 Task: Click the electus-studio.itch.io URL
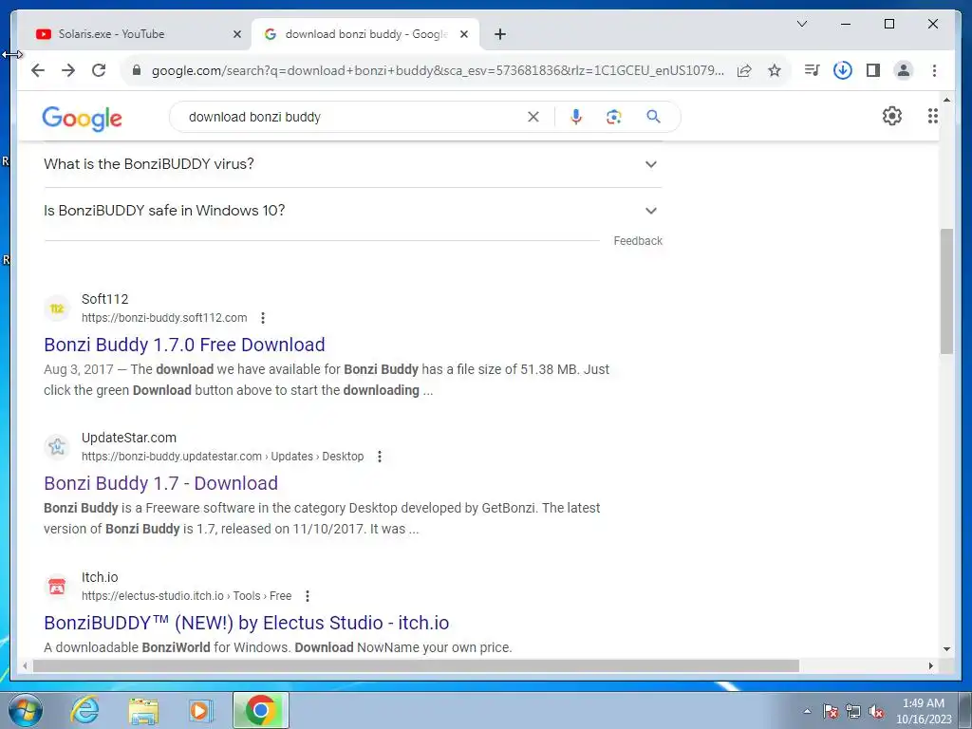coord(187,596)
